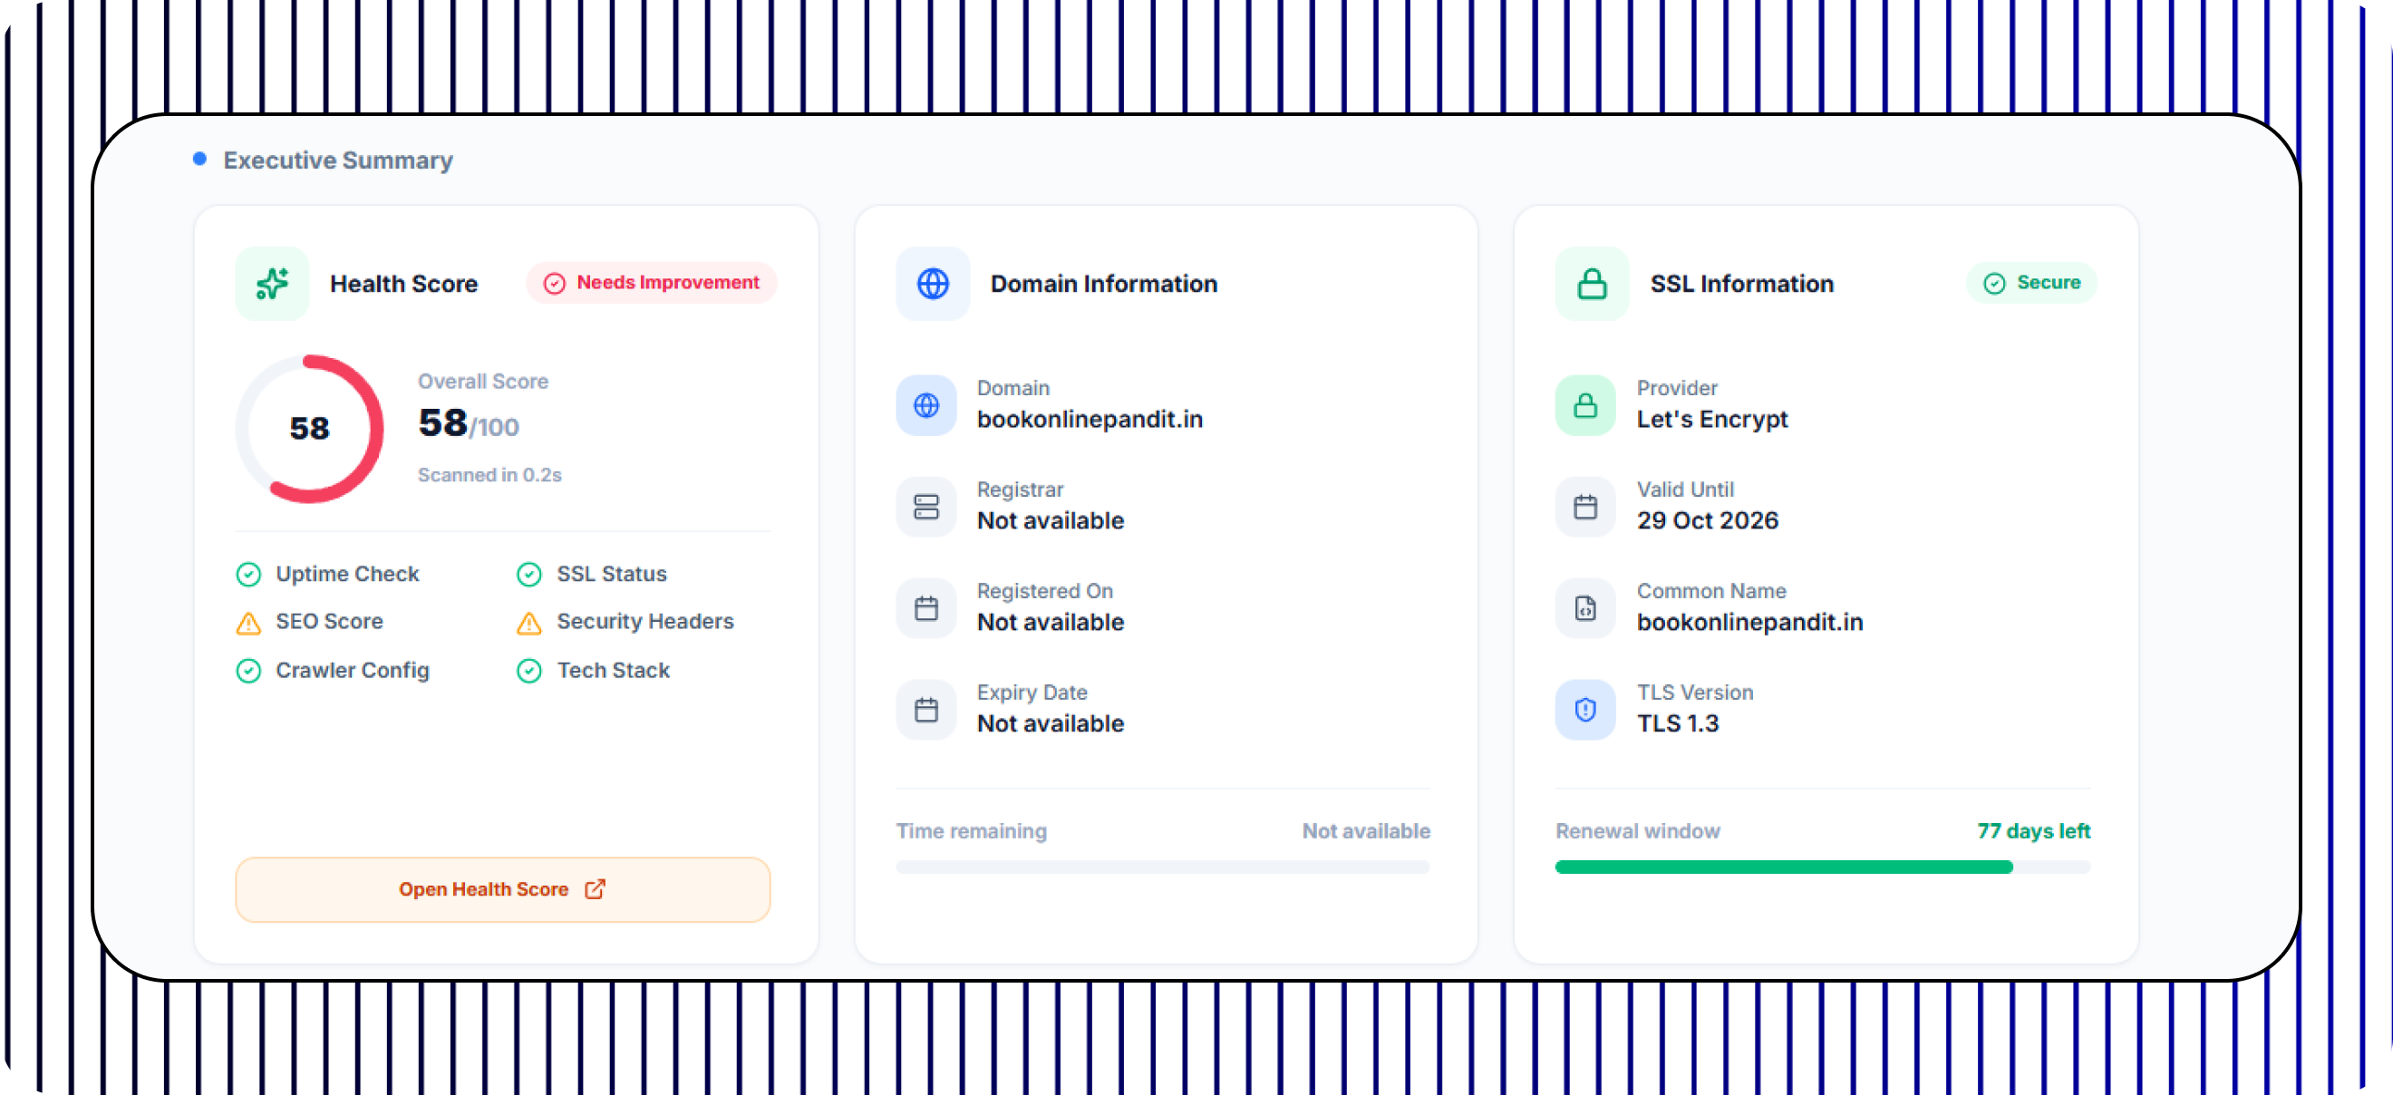This screenshot has width=2393, height=1095.
Task: Open Health Score button
Action: (502, 889)
